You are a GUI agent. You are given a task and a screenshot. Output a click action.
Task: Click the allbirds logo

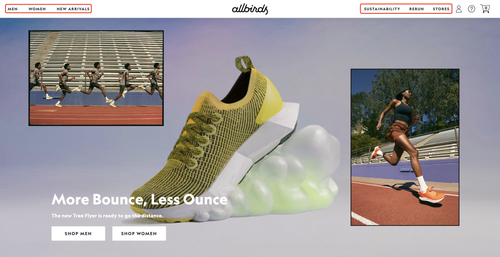(250, 9)
